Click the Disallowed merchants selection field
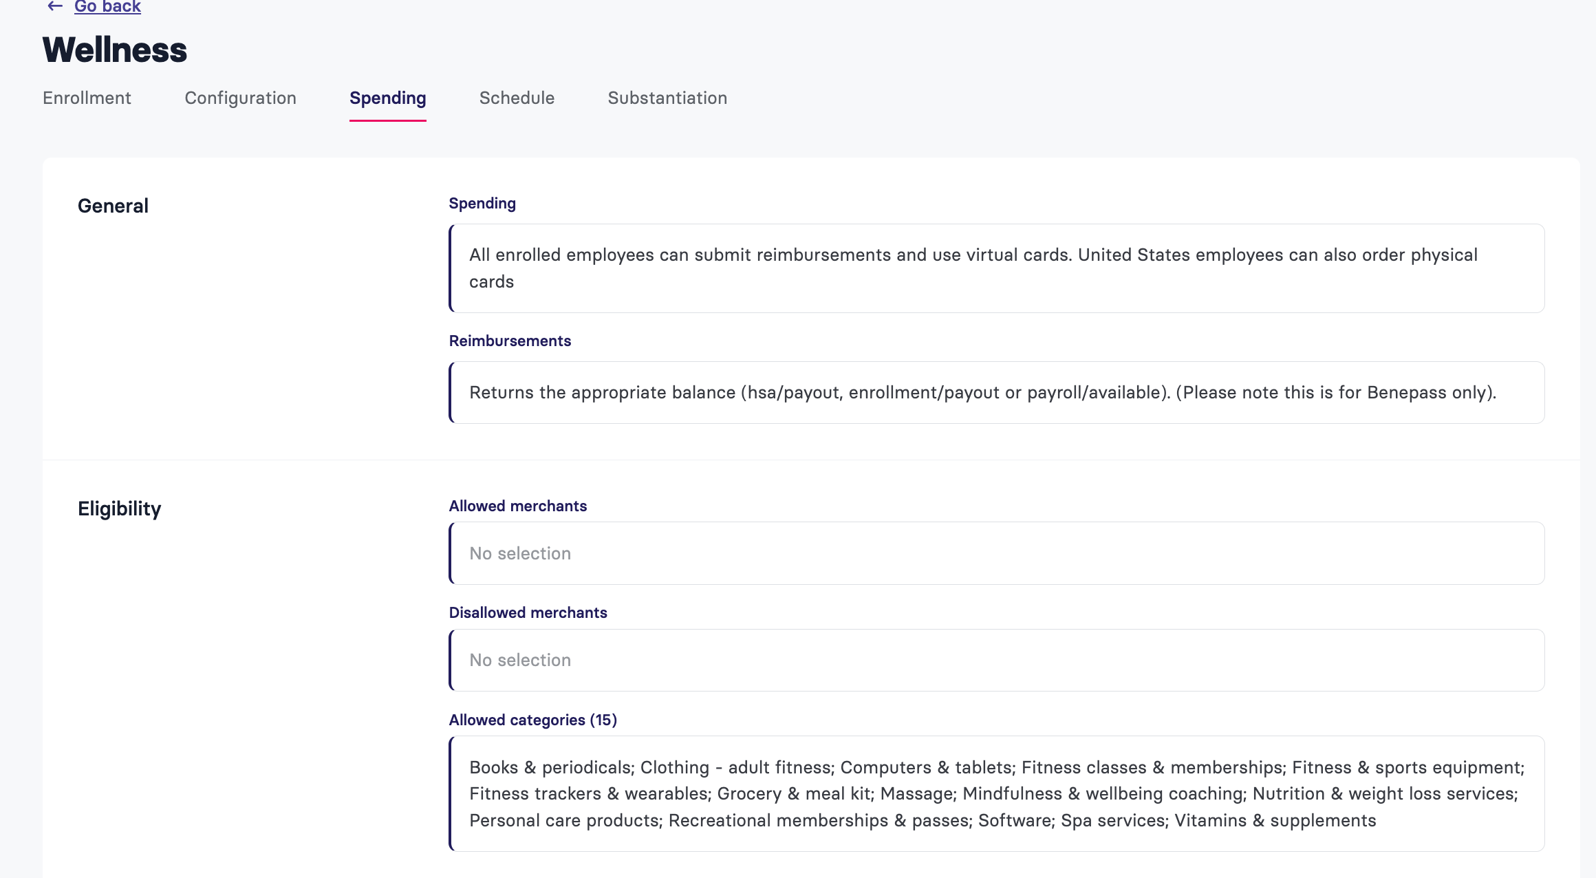Viewport: 1596px width, 878px height. pyautogui.click(x=997, y=660)
